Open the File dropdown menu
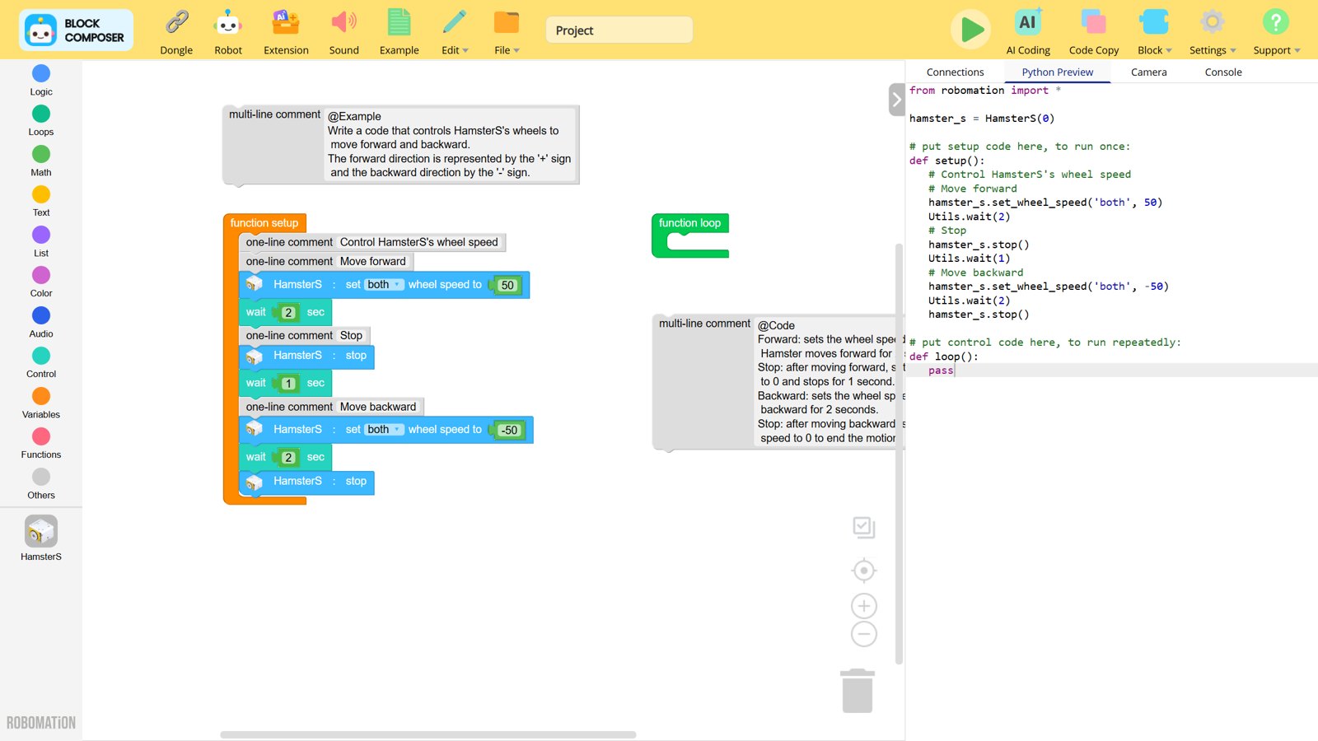 (507, 33)
